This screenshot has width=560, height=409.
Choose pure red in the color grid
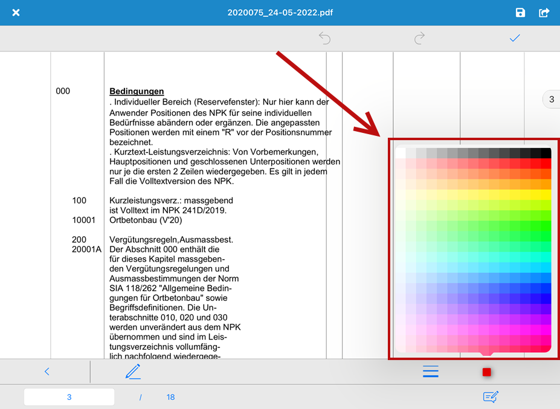(546, 164)
